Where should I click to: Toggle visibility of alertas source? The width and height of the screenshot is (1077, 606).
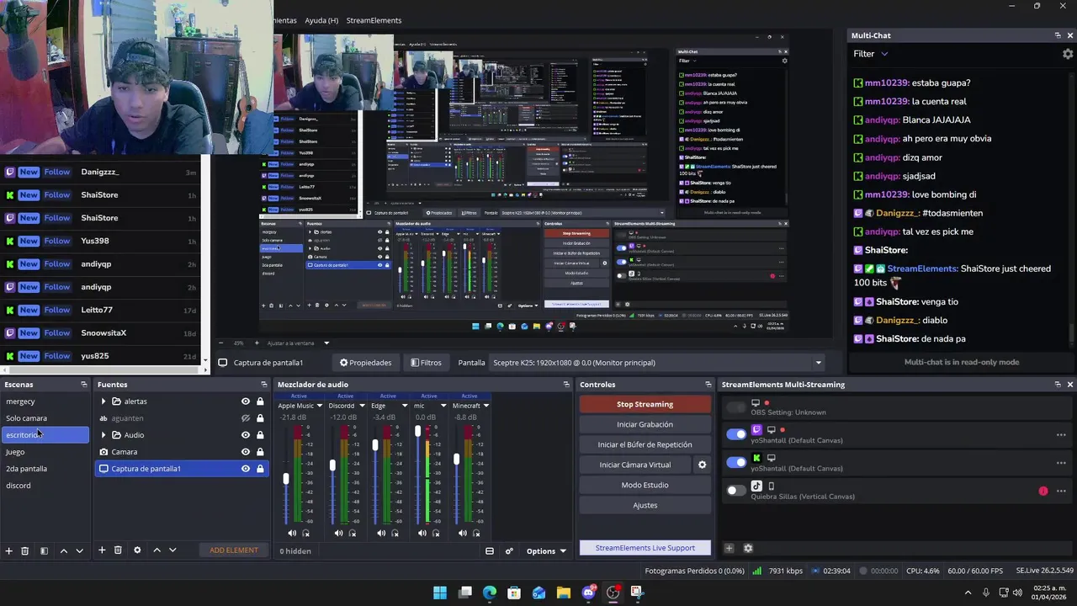click(246, 401)
